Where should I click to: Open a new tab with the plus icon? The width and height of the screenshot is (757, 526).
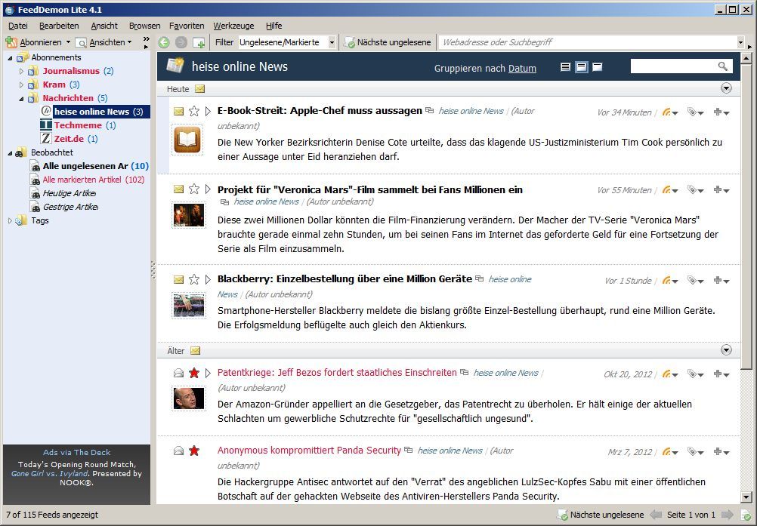click(199, 43)
